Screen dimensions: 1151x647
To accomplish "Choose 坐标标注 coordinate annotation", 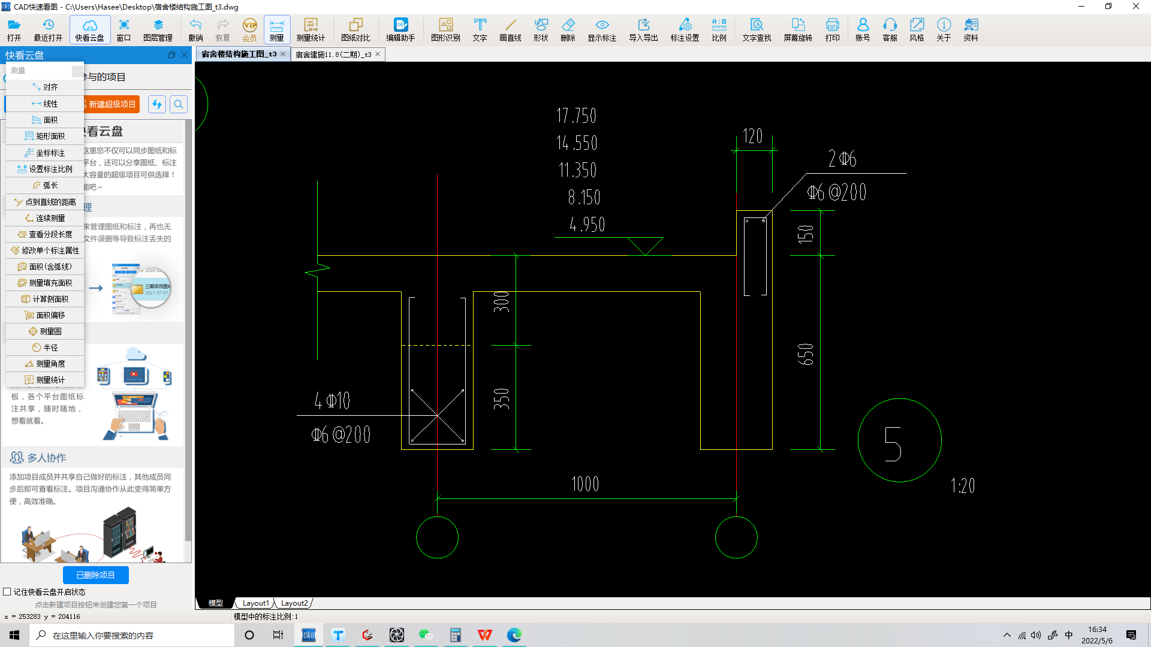I will (x=45, y=153).
